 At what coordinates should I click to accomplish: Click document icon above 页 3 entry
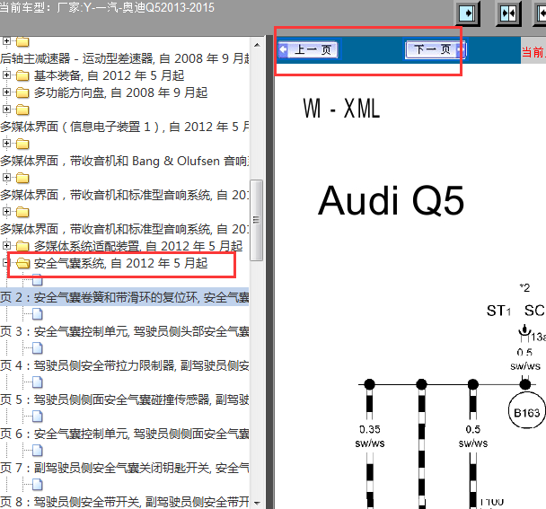(x=37, y=314)
